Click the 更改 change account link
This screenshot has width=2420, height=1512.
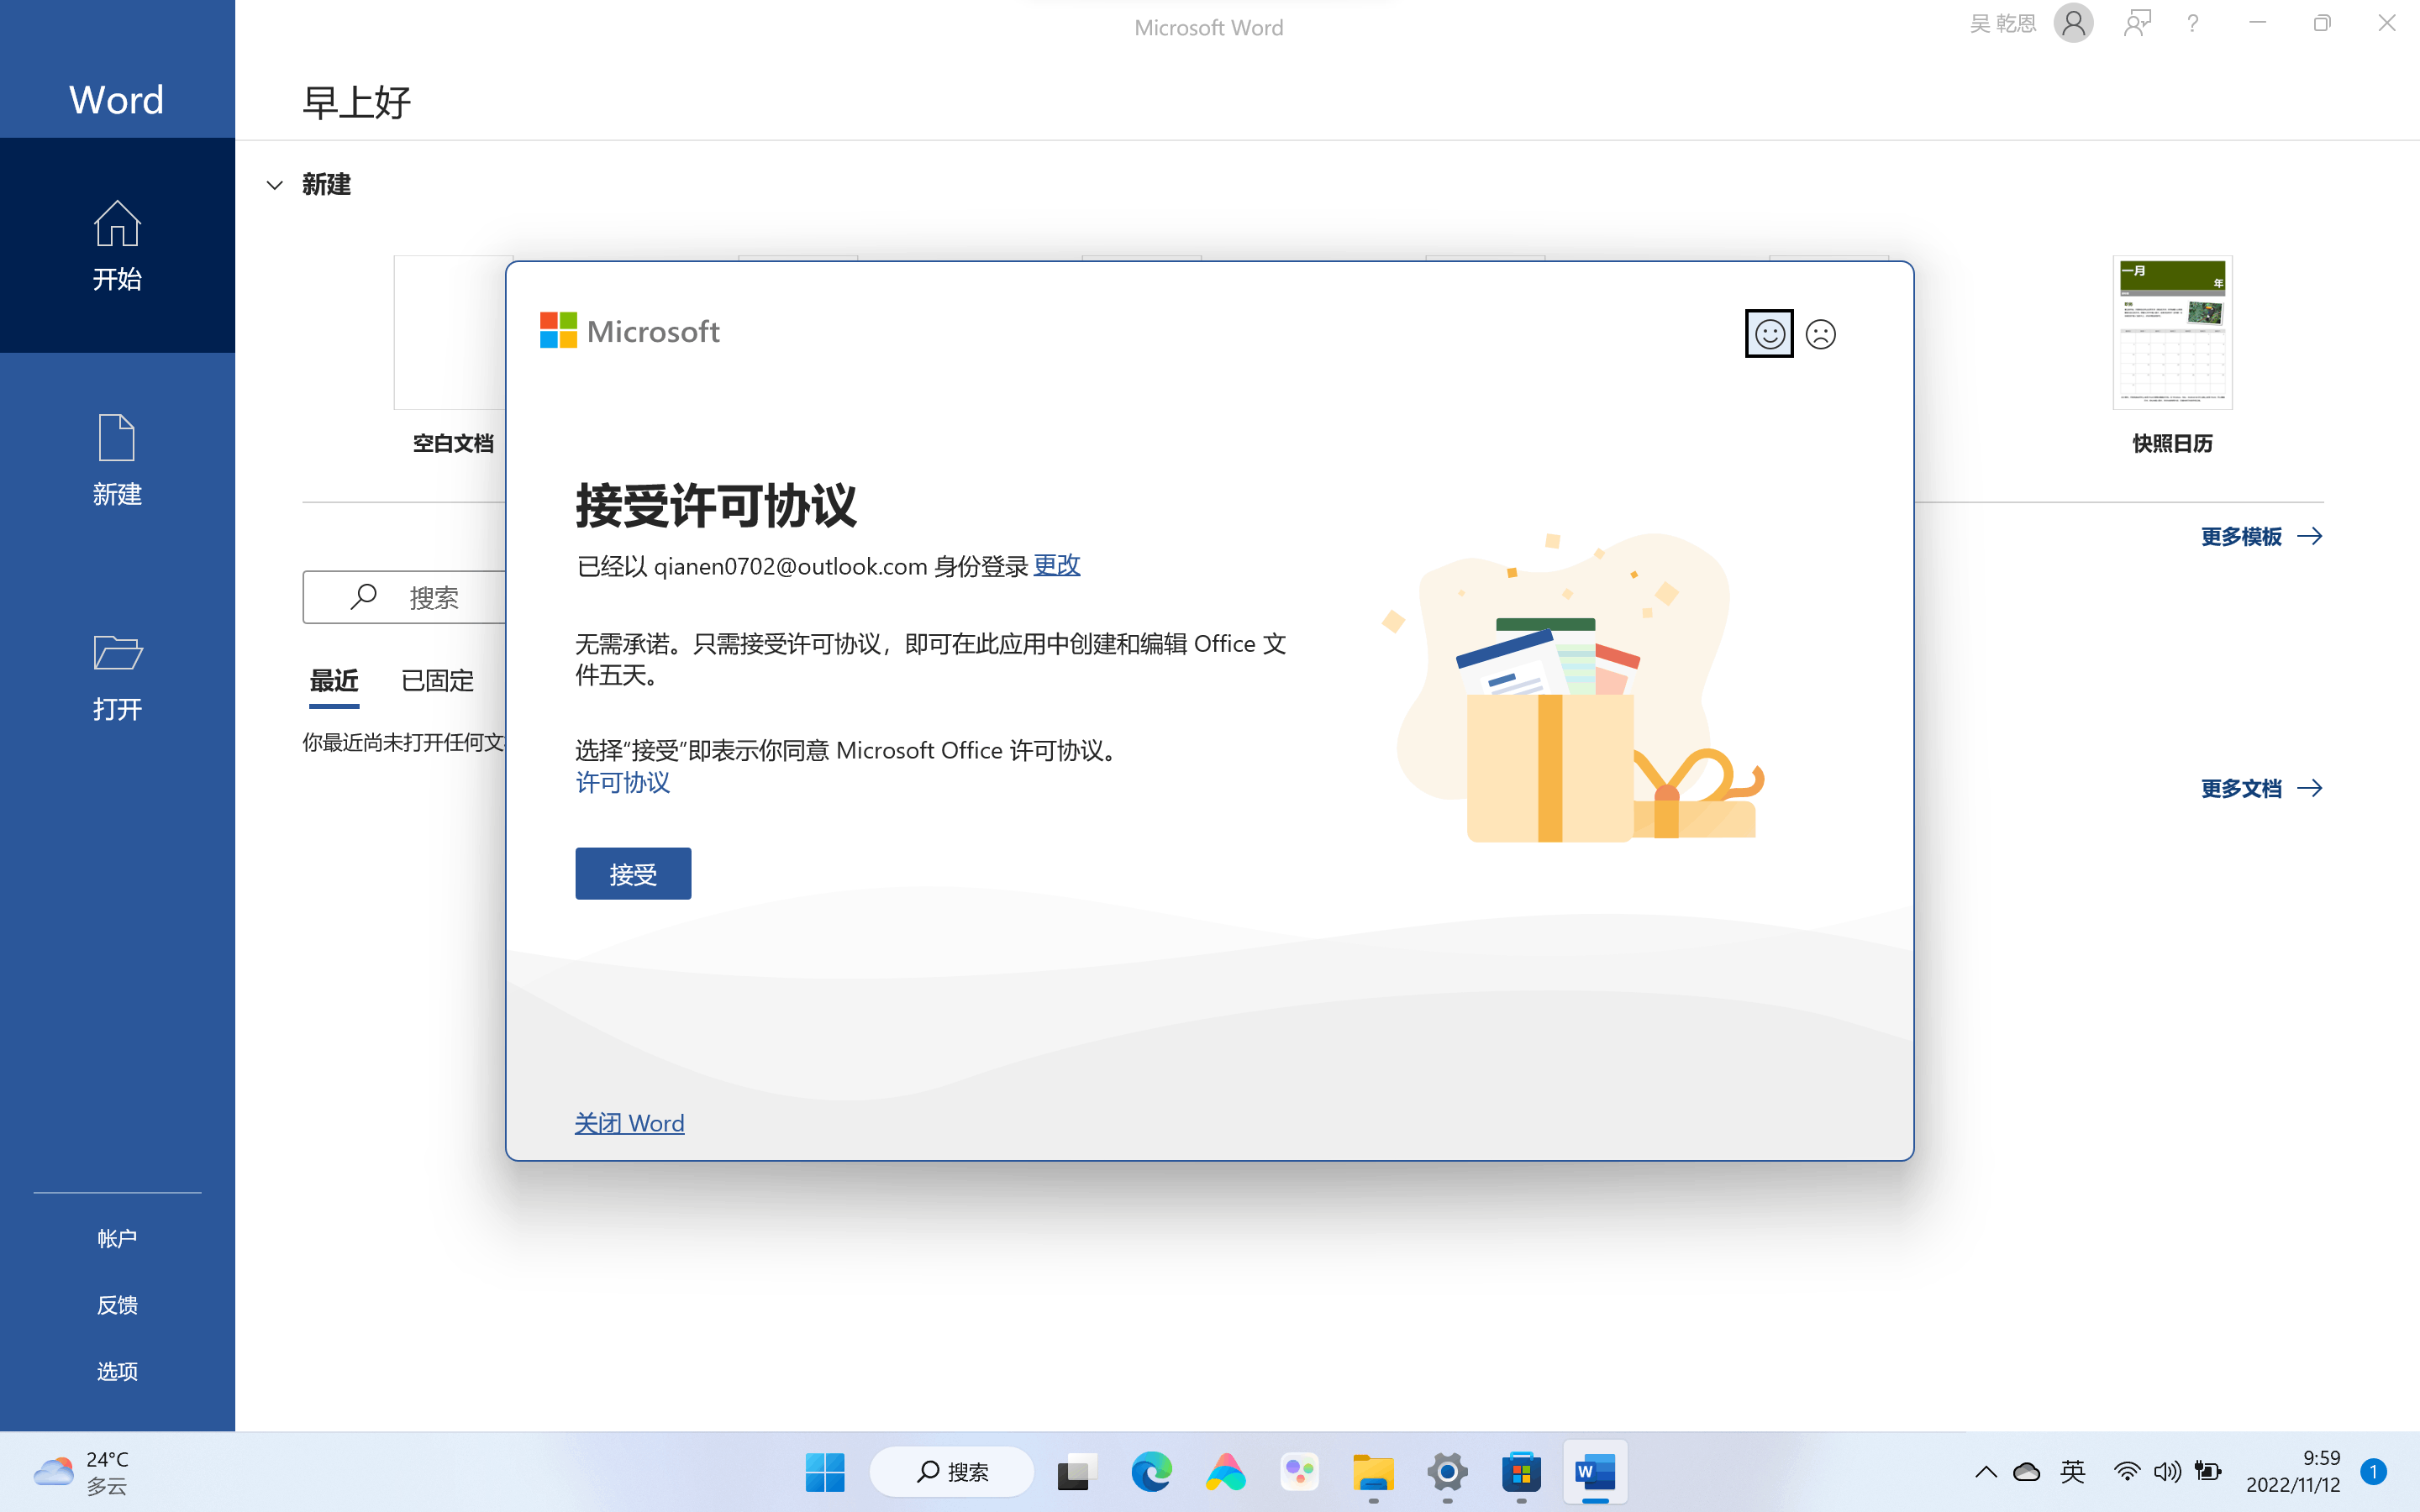(1056, 566)
